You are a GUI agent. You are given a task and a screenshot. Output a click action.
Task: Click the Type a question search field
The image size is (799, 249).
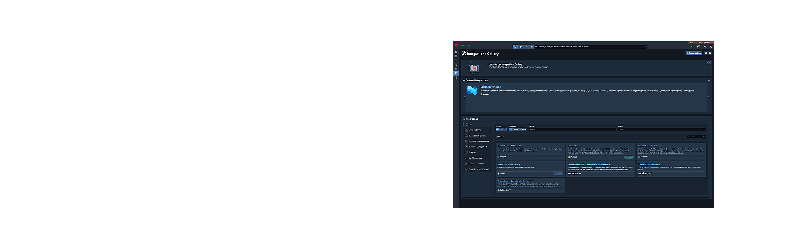click(x=591, y=46)
